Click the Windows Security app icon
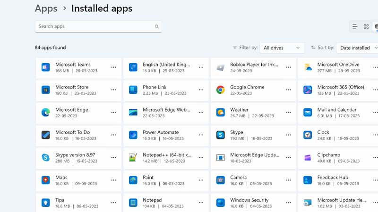This screenshot has width=378, height=212. click(220, 203)
